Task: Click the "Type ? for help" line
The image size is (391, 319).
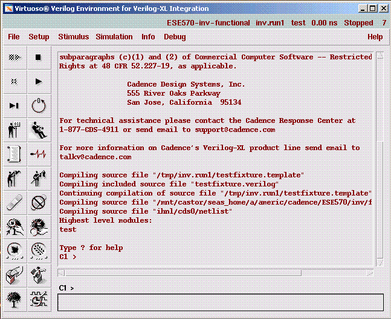Action: click(91, 248)
